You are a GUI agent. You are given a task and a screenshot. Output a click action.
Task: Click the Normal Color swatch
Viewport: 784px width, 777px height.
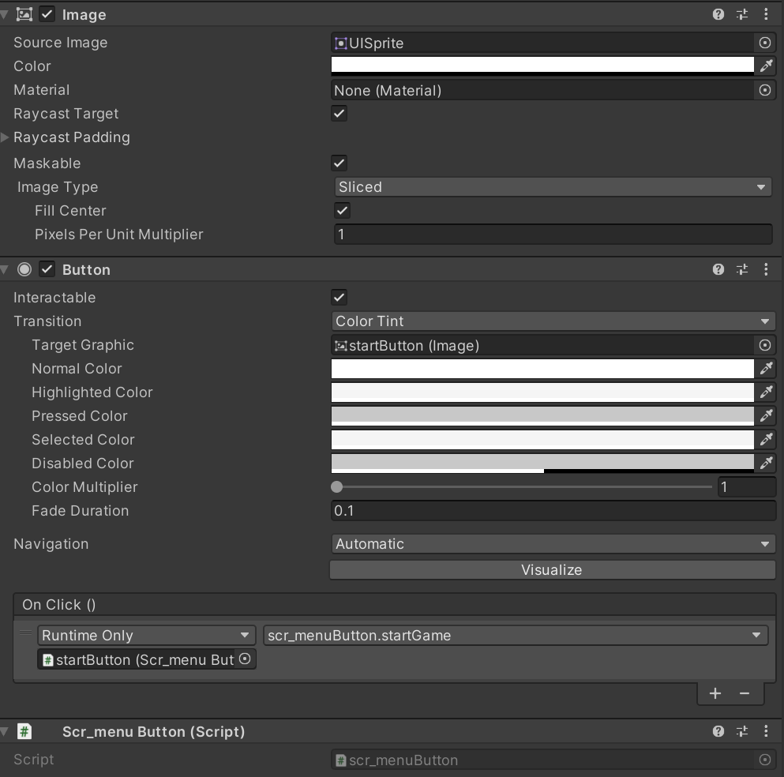point(542,369)
